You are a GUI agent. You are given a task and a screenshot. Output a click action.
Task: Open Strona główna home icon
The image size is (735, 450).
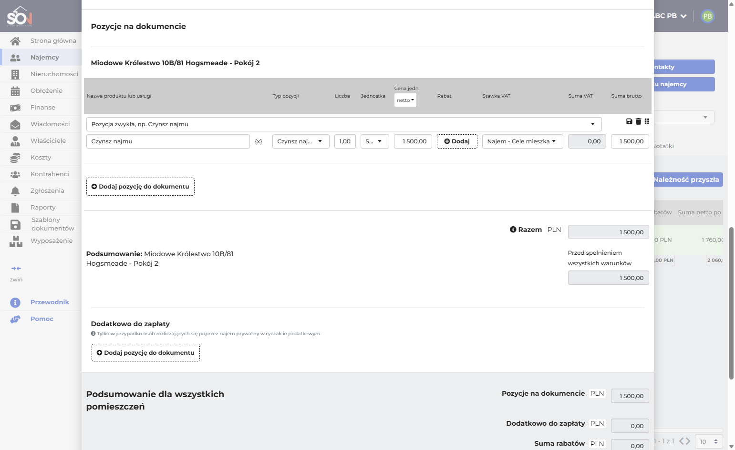[x=15, y=41]
